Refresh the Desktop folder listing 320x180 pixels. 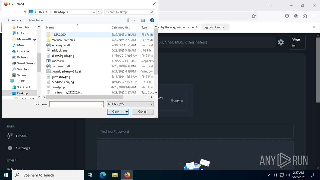point(99,12)
